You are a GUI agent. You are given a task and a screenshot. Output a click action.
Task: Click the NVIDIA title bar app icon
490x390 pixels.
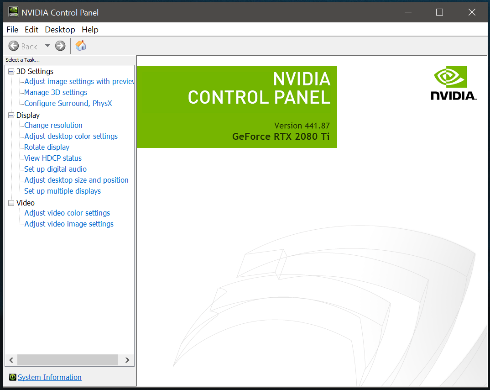[x=13, y=12]
